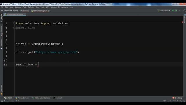Open the Structure tool window
Image resolution: width=186 pixels, height=105 pixels.
pos(1,31)
